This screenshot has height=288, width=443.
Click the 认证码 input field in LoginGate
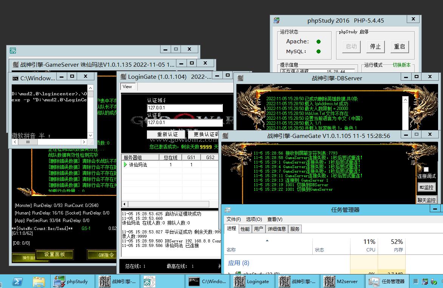pos(185,123)
